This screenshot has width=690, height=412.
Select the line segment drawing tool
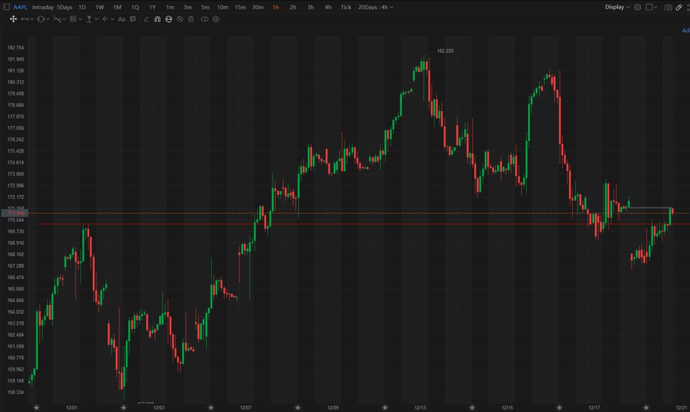[x=25, y=19]
